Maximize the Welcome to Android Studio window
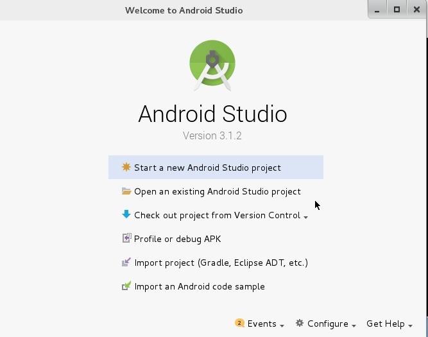428x337 pixels. tap(397, 10)
